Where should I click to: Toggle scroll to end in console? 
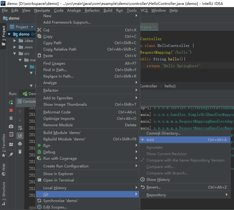point(20,136)
